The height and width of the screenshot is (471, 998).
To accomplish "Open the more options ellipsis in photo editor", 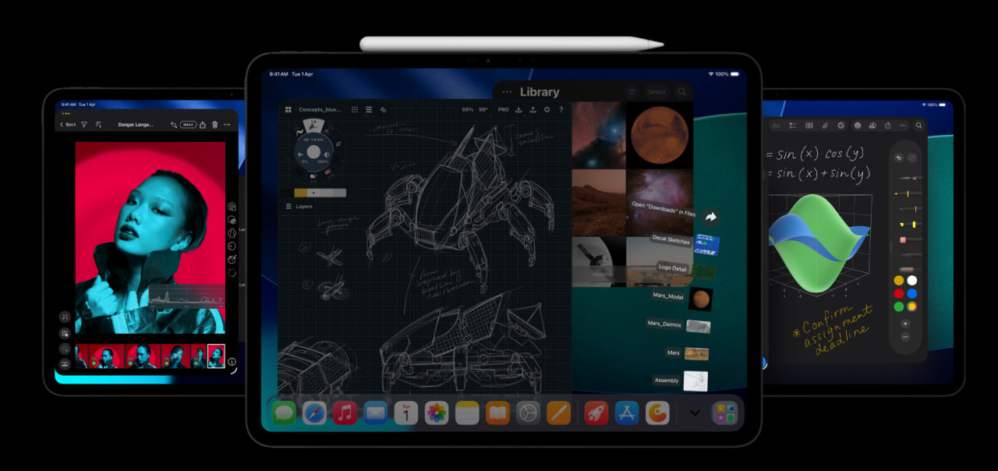I will coord(227,125).
